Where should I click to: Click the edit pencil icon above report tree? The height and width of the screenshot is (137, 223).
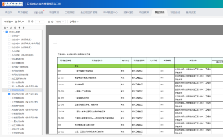tap(11, 28)
